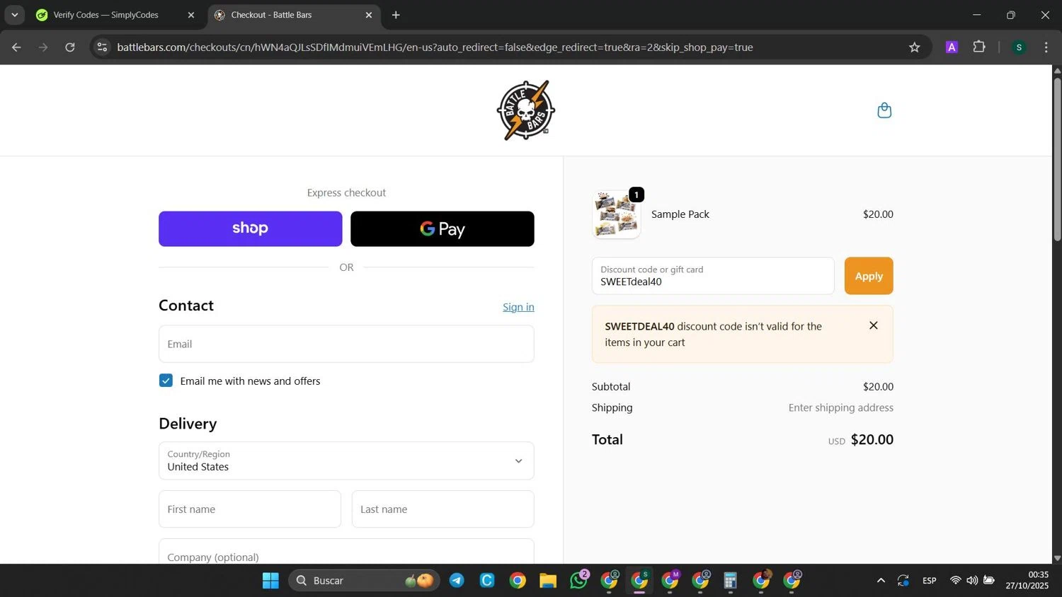Open the volume speaker icon
Image resolution: width=1062 pixels, height=597 pixels.
tap(972, 581)
